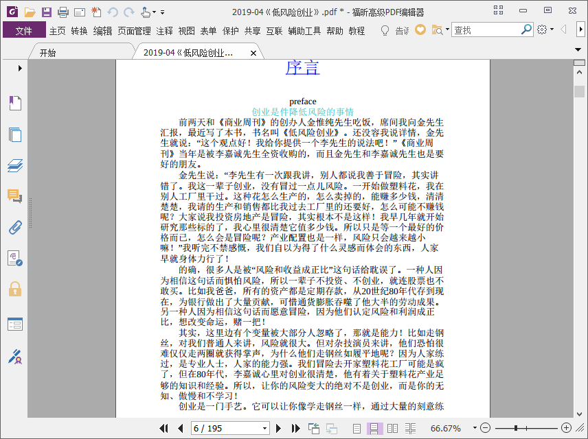Open the 转换 ribbon tab
The height and width of the screenshot is (439, 588).
pyautogui.click(x=79, y=31)
